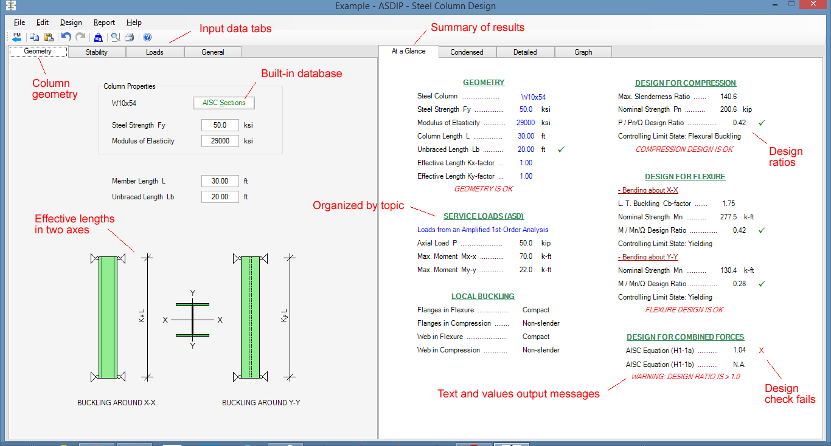Click the PM back arrow toolbar icon
Viewport: 831px width, 446px height.
coord(16,37)
